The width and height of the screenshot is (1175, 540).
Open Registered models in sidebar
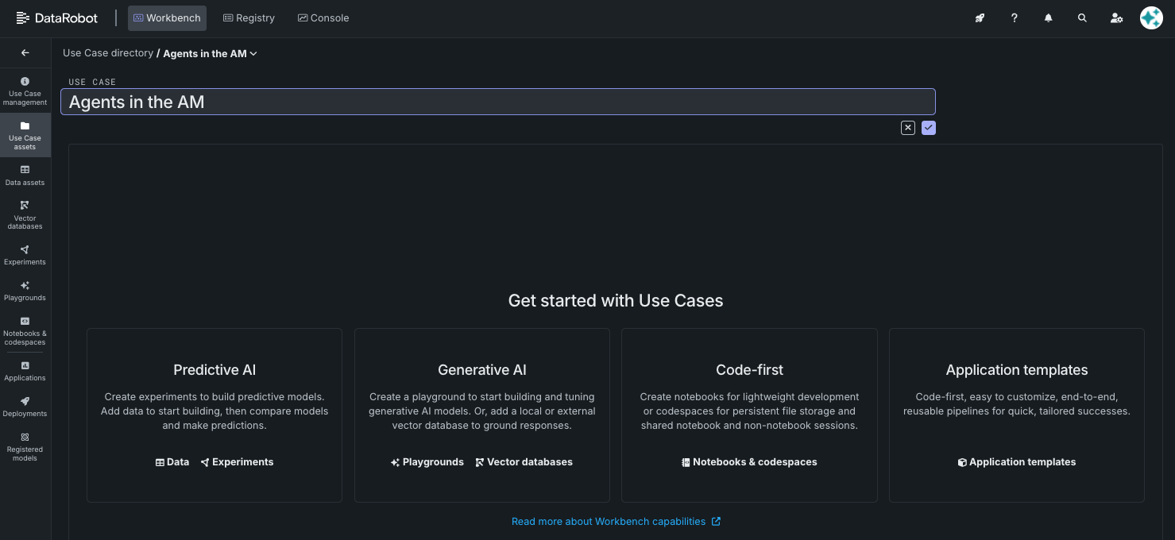pos(25,447)
